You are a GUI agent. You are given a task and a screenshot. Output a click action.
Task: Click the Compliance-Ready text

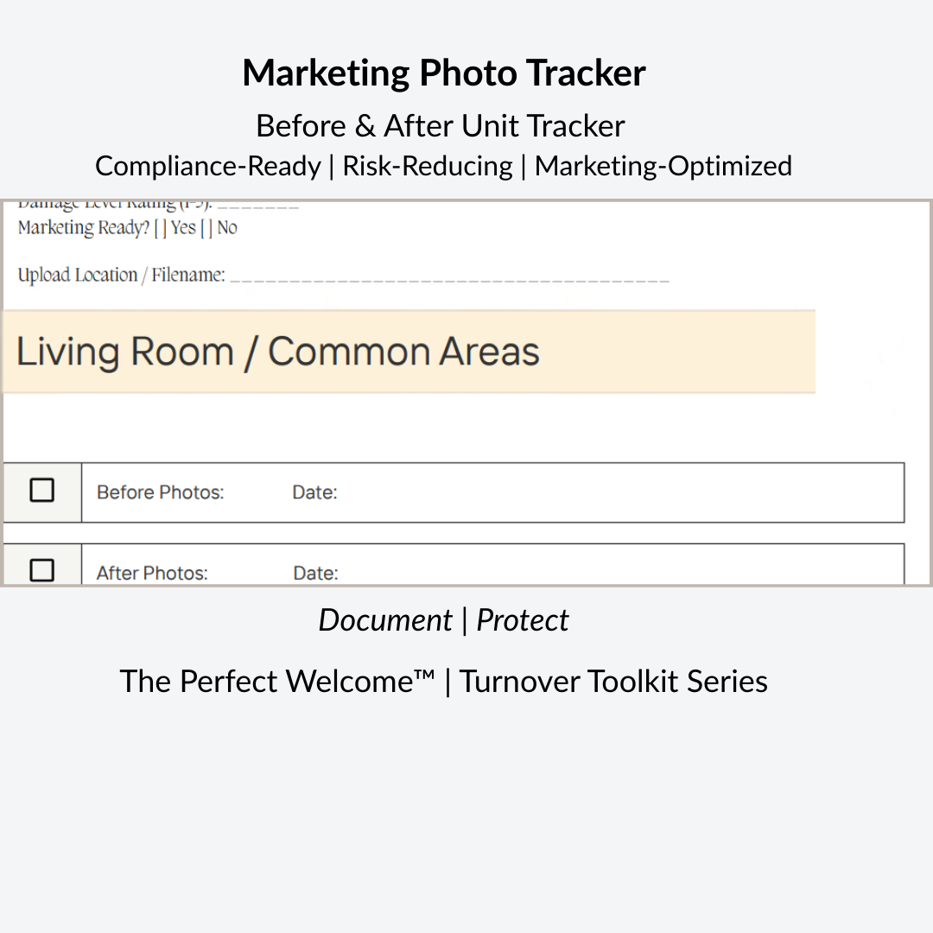(208, 166)
